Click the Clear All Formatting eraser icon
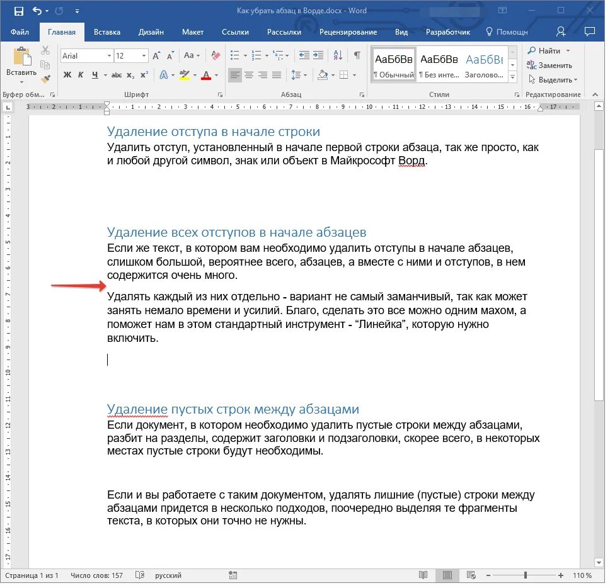 coord(216,55)
